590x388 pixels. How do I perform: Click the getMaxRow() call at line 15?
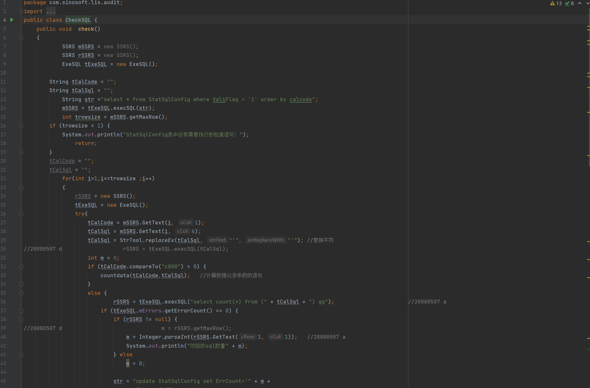(x=147, y=117)
